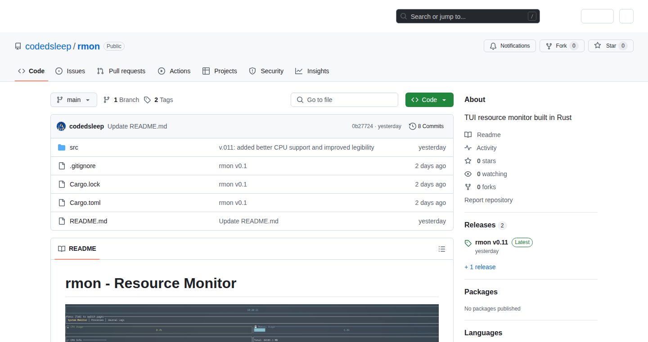Click the file icon next to Cargo.toml
The image size is (648, 342).
(x=62, y=203)
